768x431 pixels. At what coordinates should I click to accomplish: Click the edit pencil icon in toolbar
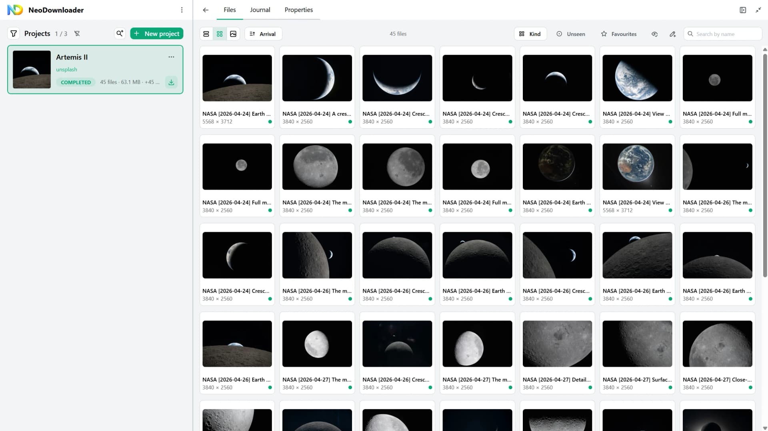[x=672, y=34]
